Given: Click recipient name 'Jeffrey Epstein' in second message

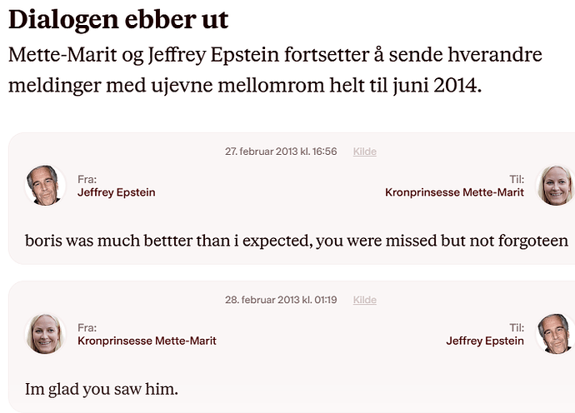Looking at the screenshot, I should click(485, 341).
